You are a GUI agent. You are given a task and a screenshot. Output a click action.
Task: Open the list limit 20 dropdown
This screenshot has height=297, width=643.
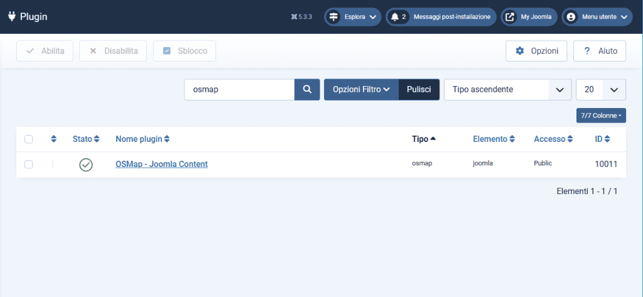pyautogui.click(x=601, y=89)
